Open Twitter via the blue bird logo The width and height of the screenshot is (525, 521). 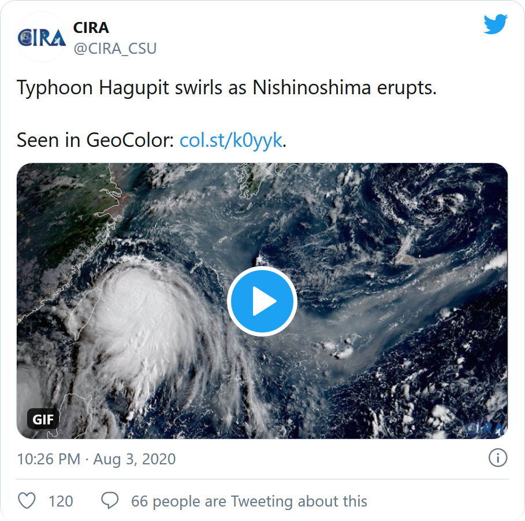pos(495,24)
